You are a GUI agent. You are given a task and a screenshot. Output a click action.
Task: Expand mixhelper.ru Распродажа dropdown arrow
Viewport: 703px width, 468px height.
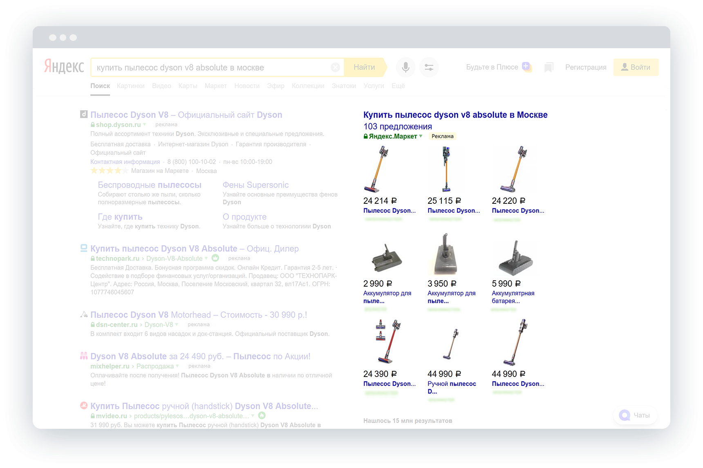tap(177, 366)
